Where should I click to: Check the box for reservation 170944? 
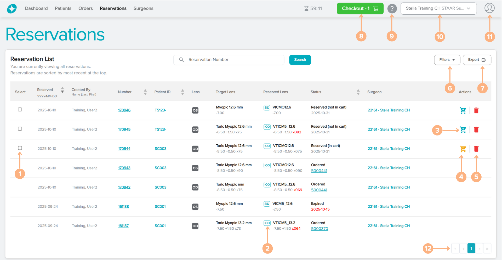[x=20, y=148]
